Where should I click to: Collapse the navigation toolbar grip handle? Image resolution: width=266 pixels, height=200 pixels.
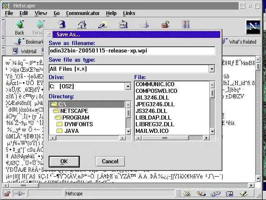pos(3,27)
